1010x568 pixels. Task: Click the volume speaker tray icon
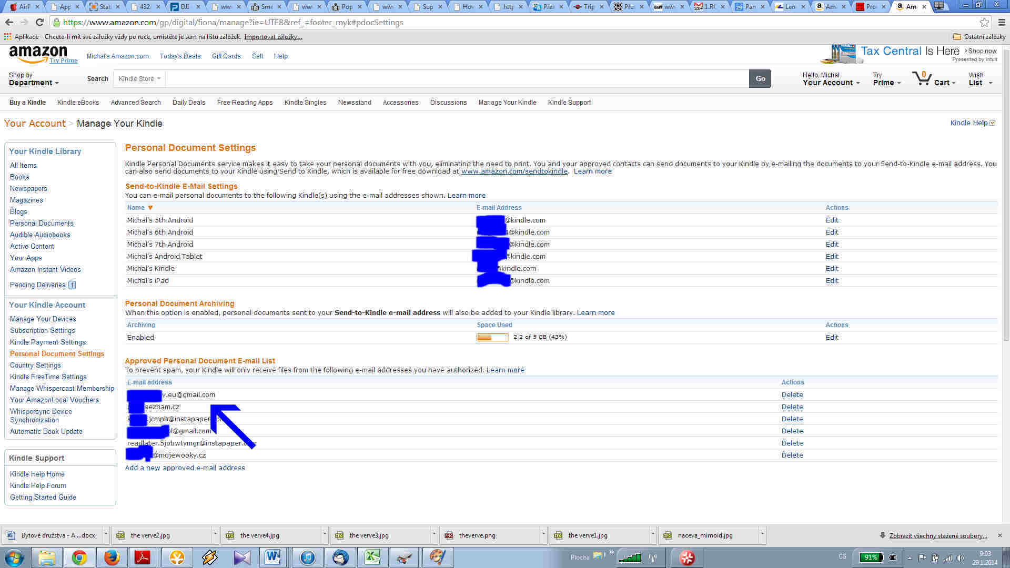(x=961, y=558)
